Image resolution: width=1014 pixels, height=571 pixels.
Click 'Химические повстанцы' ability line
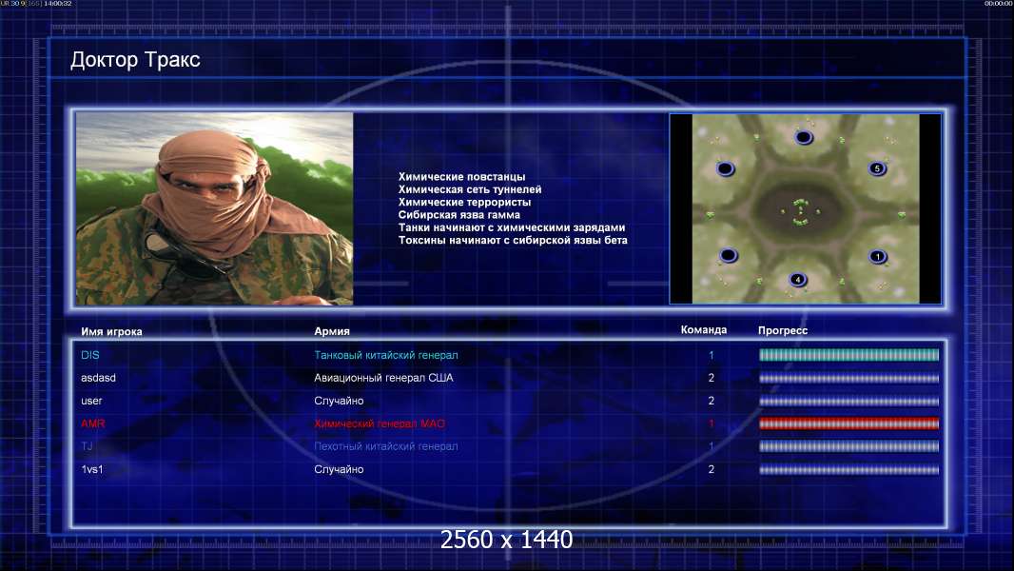(461, 177)
